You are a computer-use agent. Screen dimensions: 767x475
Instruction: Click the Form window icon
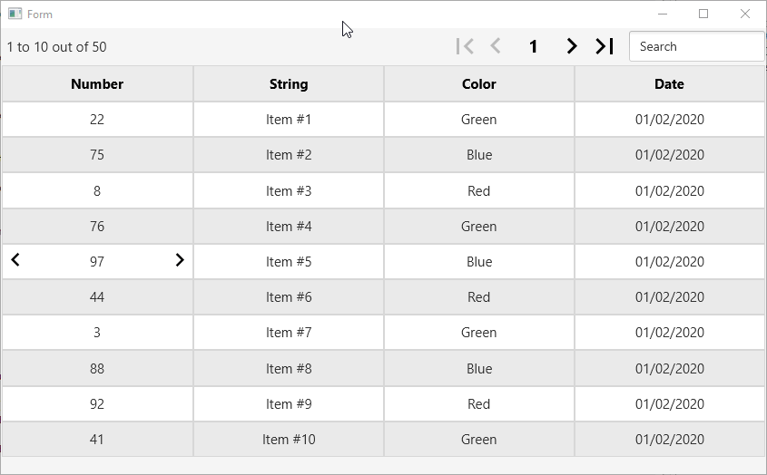click(x=15, y=15)
